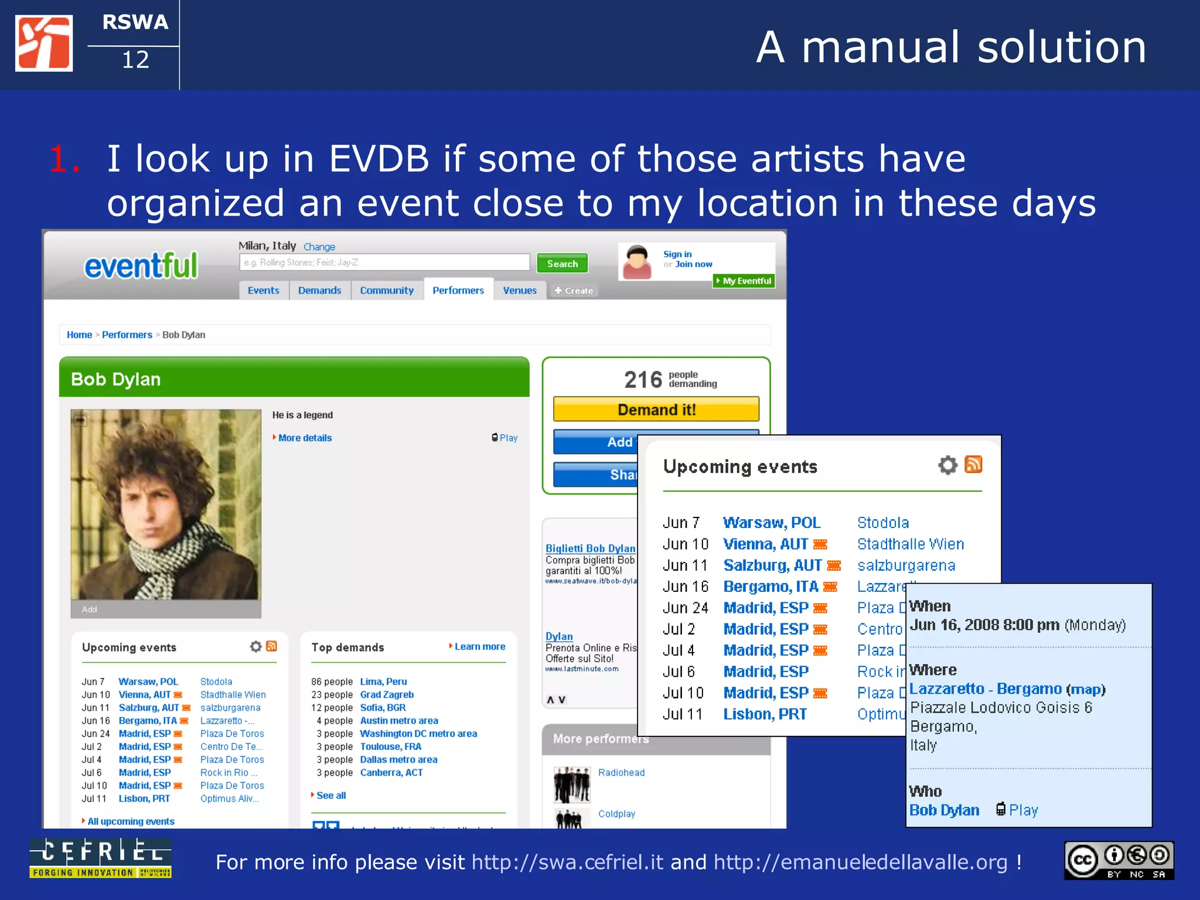Click ticket icon beside Bergamo in small events list
This screenshot has height=900, width=1200.
[x=184, y=721]
